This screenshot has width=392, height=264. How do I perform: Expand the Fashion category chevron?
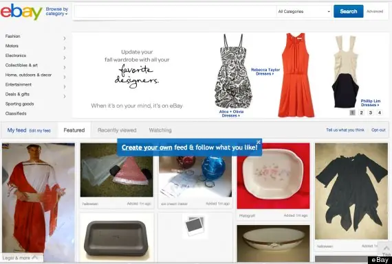[65, 38]
